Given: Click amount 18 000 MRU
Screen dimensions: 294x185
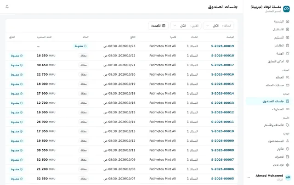Looking at the screenshot, I should pyautogui.click(x=46, y=84).
